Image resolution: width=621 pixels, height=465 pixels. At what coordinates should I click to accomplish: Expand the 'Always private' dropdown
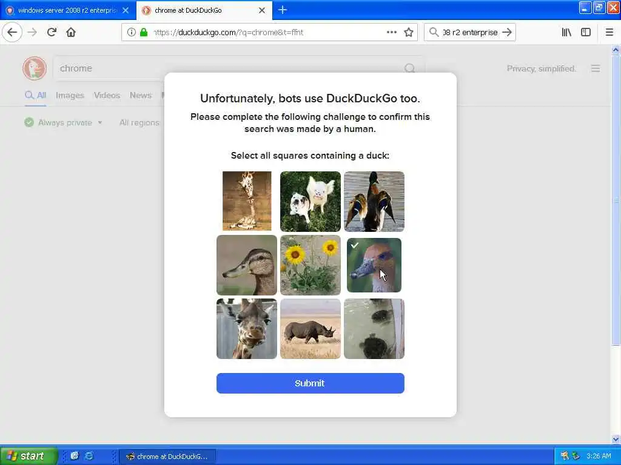click(63, 122)
